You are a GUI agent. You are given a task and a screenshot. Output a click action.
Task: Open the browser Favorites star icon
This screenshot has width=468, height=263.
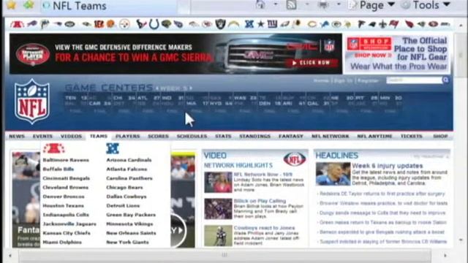pos(11,5)
